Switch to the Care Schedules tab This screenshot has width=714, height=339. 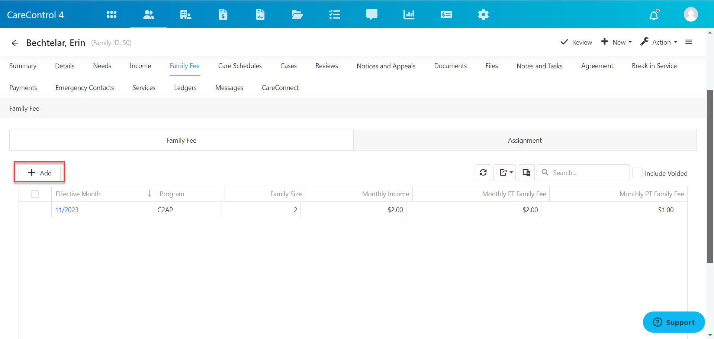(x=240, y=66)
